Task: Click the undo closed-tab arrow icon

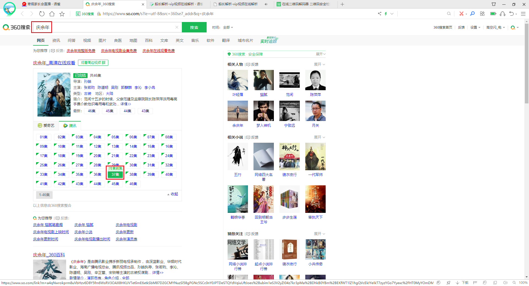Action: [x=512, y=13]
